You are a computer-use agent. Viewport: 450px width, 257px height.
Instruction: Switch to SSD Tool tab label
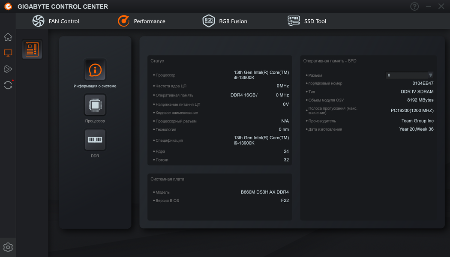[x=315, y=21]
